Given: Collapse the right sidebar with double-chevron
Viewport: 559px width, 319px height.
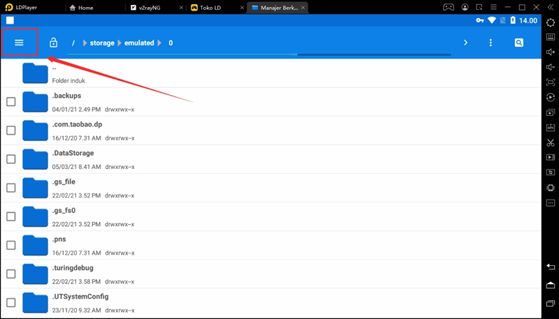Looking at the screenshot, I should click(551, 7).
